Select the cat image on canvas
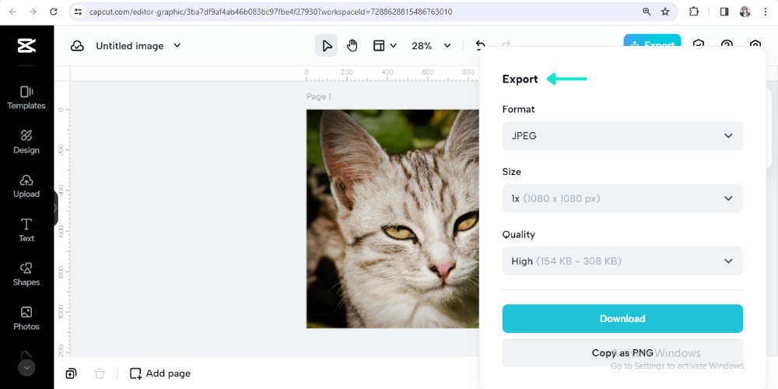This screenshot has width=778, height=389. point(393,219)
